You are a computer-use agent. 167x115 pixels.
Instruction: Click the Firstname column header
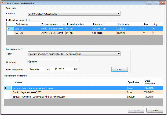[x=104, y=25]
